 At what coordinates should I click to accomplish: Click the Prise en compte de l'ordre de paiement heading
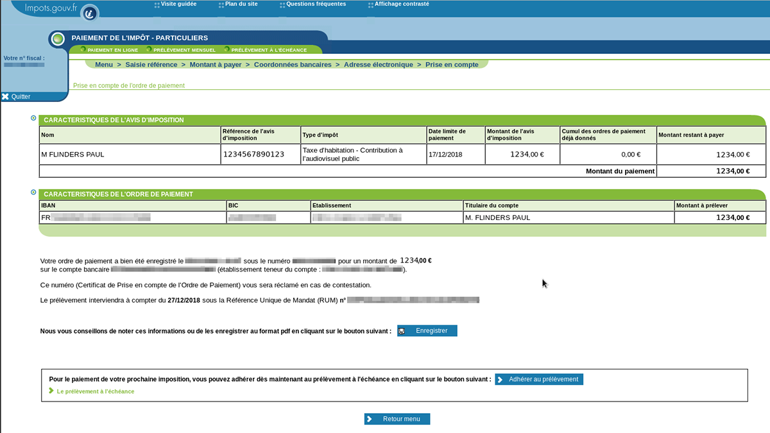tap(129, 85)
